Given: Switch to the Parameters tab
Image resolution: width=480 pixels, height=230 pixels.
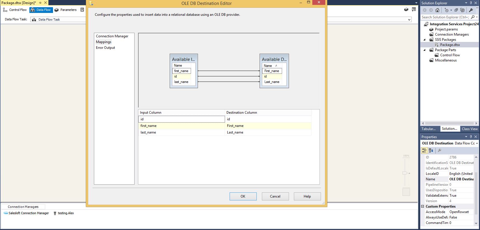Looking at the screenshot, I should [65, 10].
